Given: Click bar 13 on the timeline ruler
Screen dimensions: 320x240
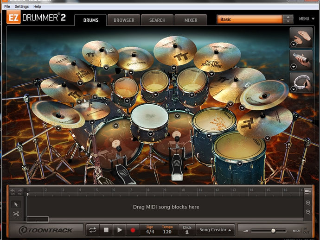Looking at the screenshot, I should [x=234, y=190].
